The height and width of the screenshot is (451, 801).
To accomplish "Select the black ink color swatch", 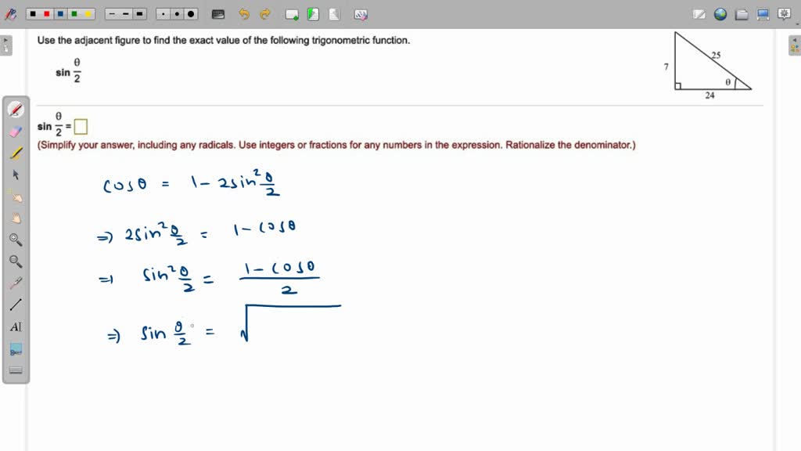I will (x=33, y=13).
